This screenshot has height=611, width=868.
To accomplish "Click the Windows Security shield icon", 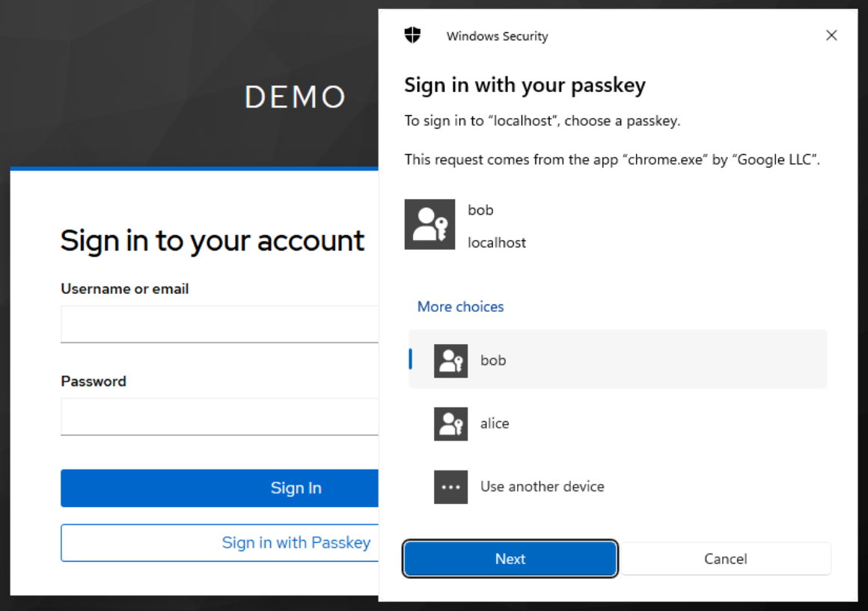I will [x=413, y=35].
